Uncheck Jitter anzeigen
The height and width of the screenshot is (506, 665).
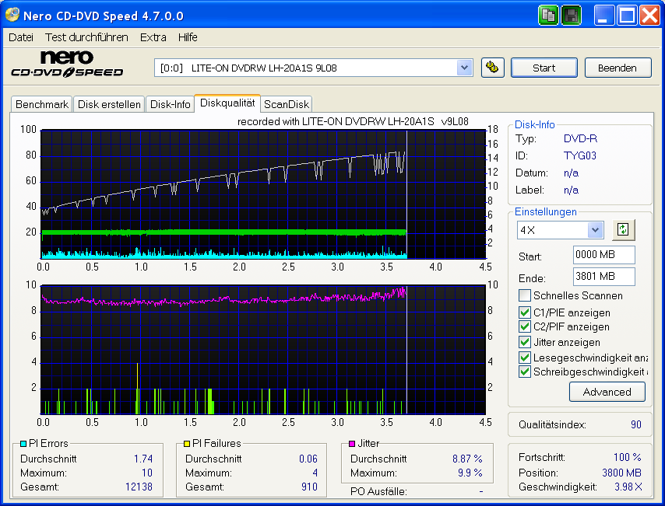click(525, 342)
